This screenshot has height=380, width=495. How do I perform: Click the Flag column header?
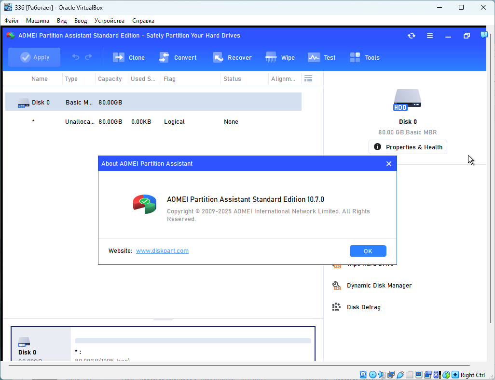click(169, 79)
